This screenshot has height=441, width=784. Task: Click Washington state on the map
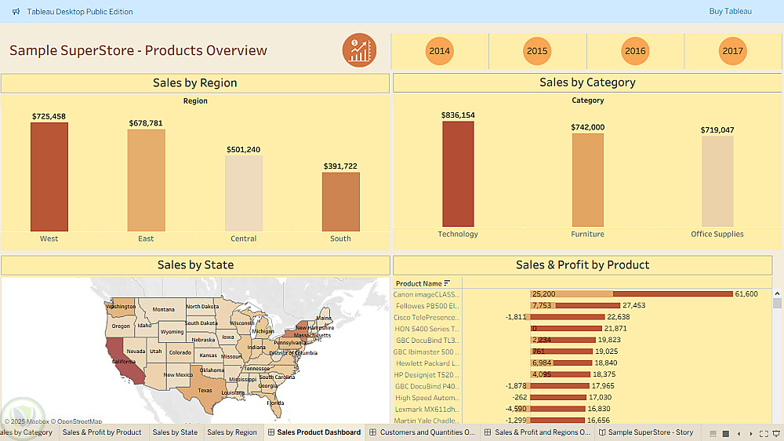(121, 306)
